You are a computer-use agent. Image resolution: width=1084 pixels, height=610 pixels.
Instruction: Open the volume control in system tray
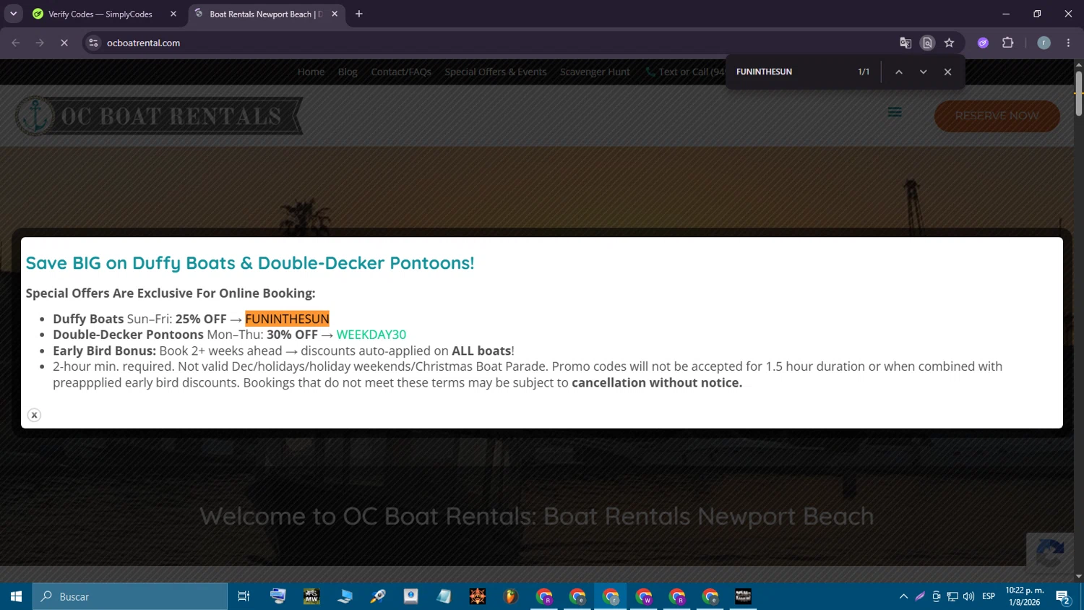tap(968, 596)
